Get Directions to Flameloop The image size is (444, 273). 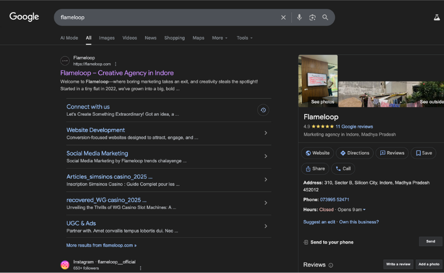354,153
